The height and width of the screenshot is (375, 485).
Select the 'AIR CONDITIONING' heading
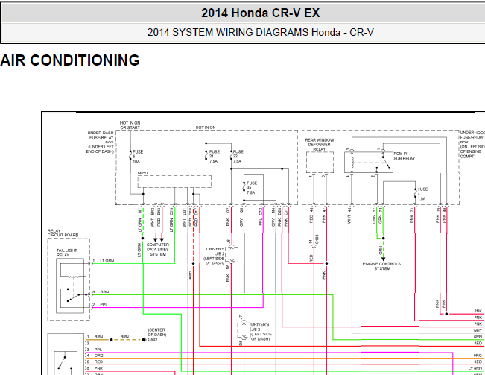pyautogui.click(x=70, y=60)
